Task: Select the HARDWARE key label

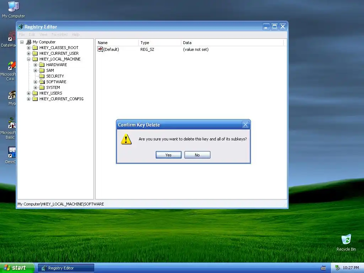Action: point(57,65)
